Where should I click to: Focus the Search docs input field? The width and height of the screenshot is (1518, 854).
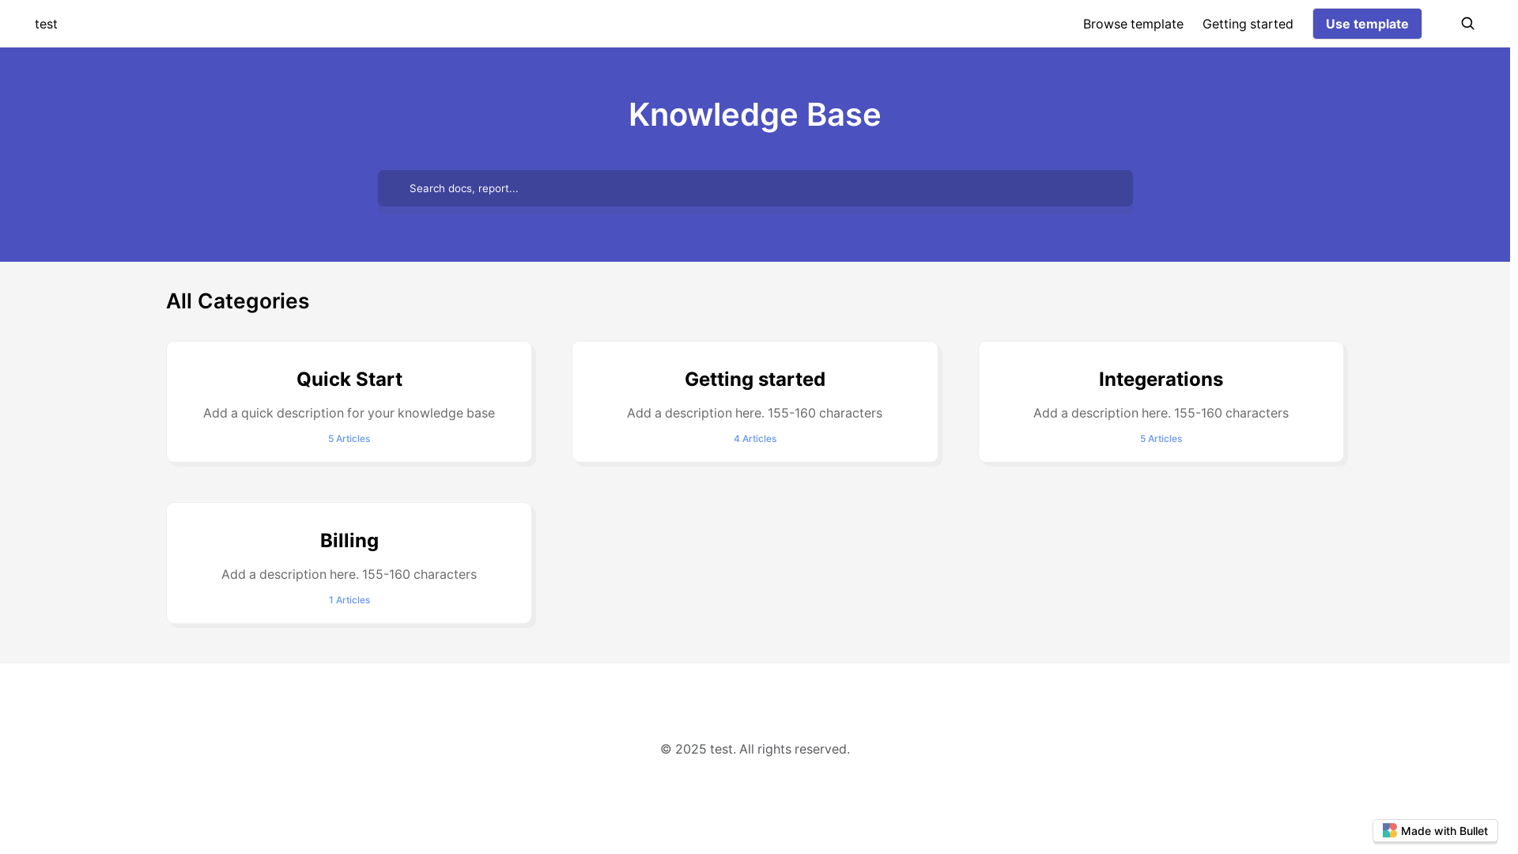click(755, 188)
